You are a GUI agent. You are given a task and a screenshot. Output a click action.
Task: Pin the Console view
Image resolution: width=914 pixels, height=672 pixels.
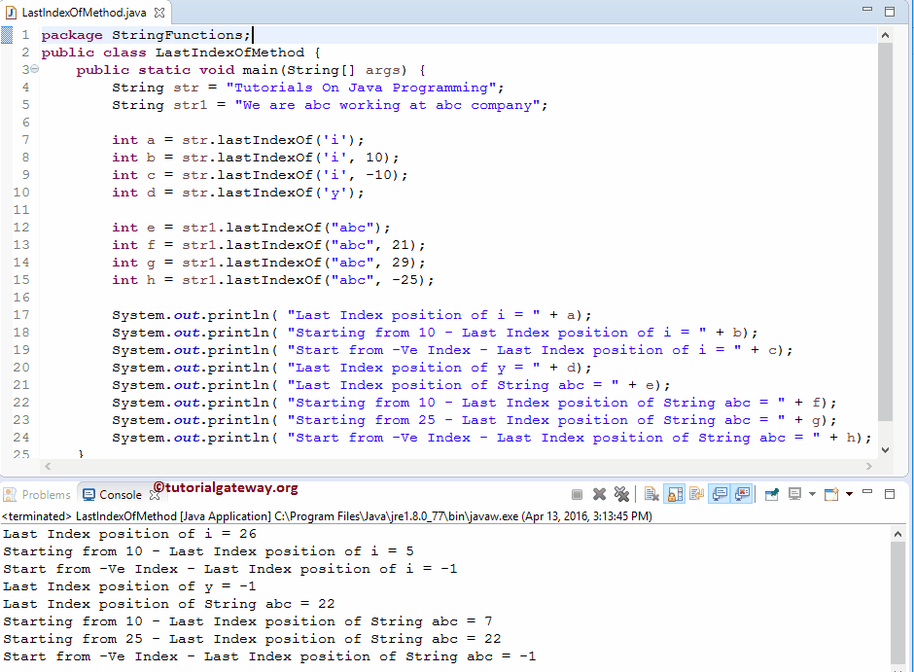tap(772, 494)
